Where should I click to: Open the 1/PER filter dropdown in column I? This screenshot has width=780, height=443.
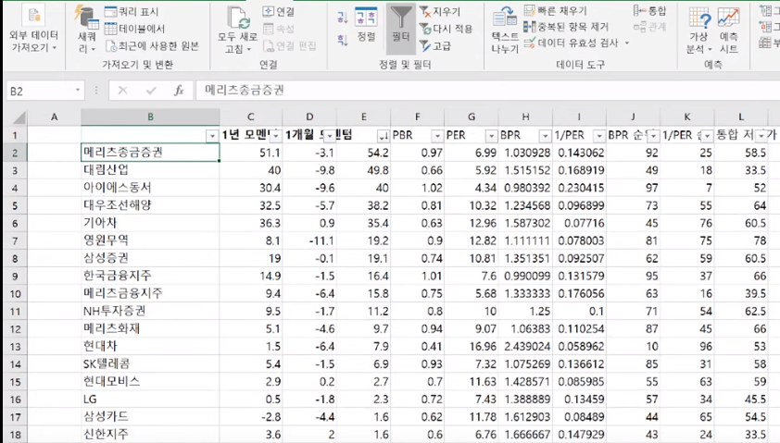[599, 136]
